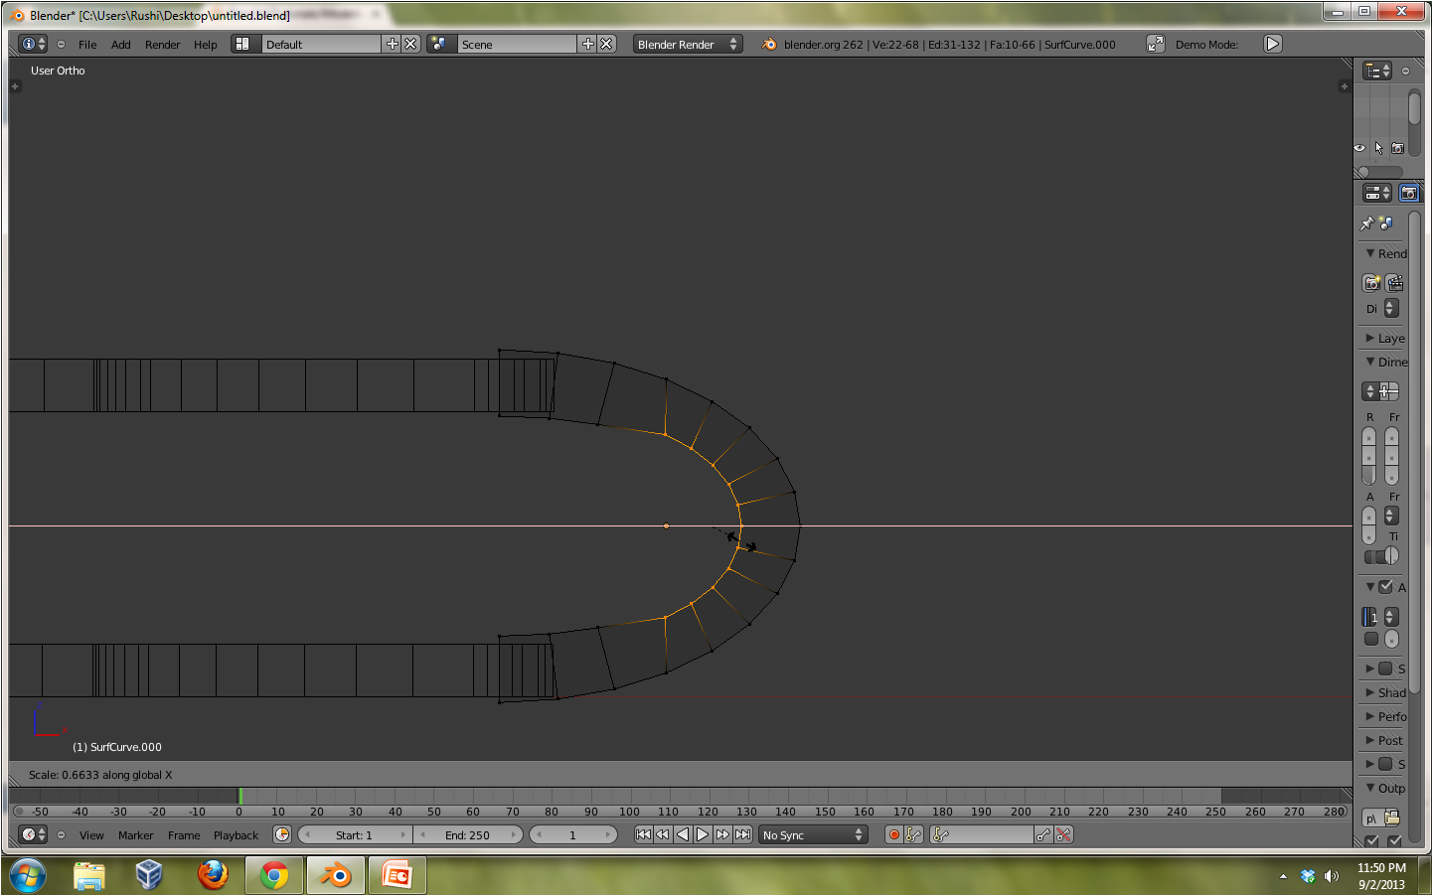
Task: Open the Properties editor type selector
Action: pos(1377,193)
